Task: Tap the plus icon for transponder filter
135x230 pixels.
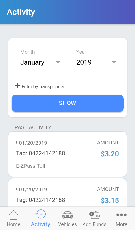Action: (18, 85)
